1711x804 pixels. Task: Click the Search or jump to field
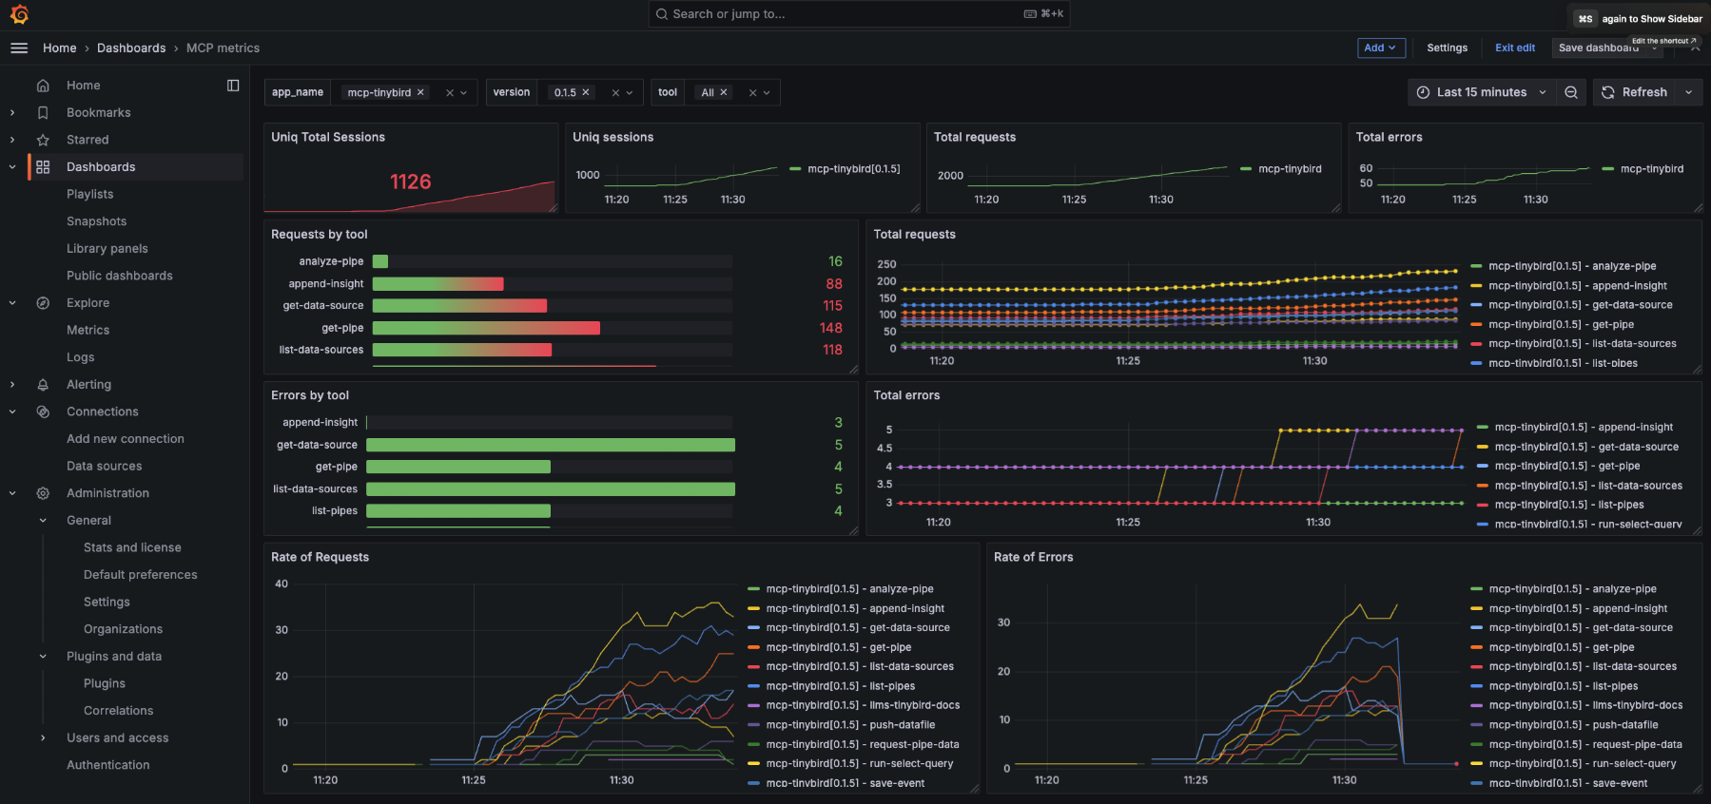pos(859,14)
